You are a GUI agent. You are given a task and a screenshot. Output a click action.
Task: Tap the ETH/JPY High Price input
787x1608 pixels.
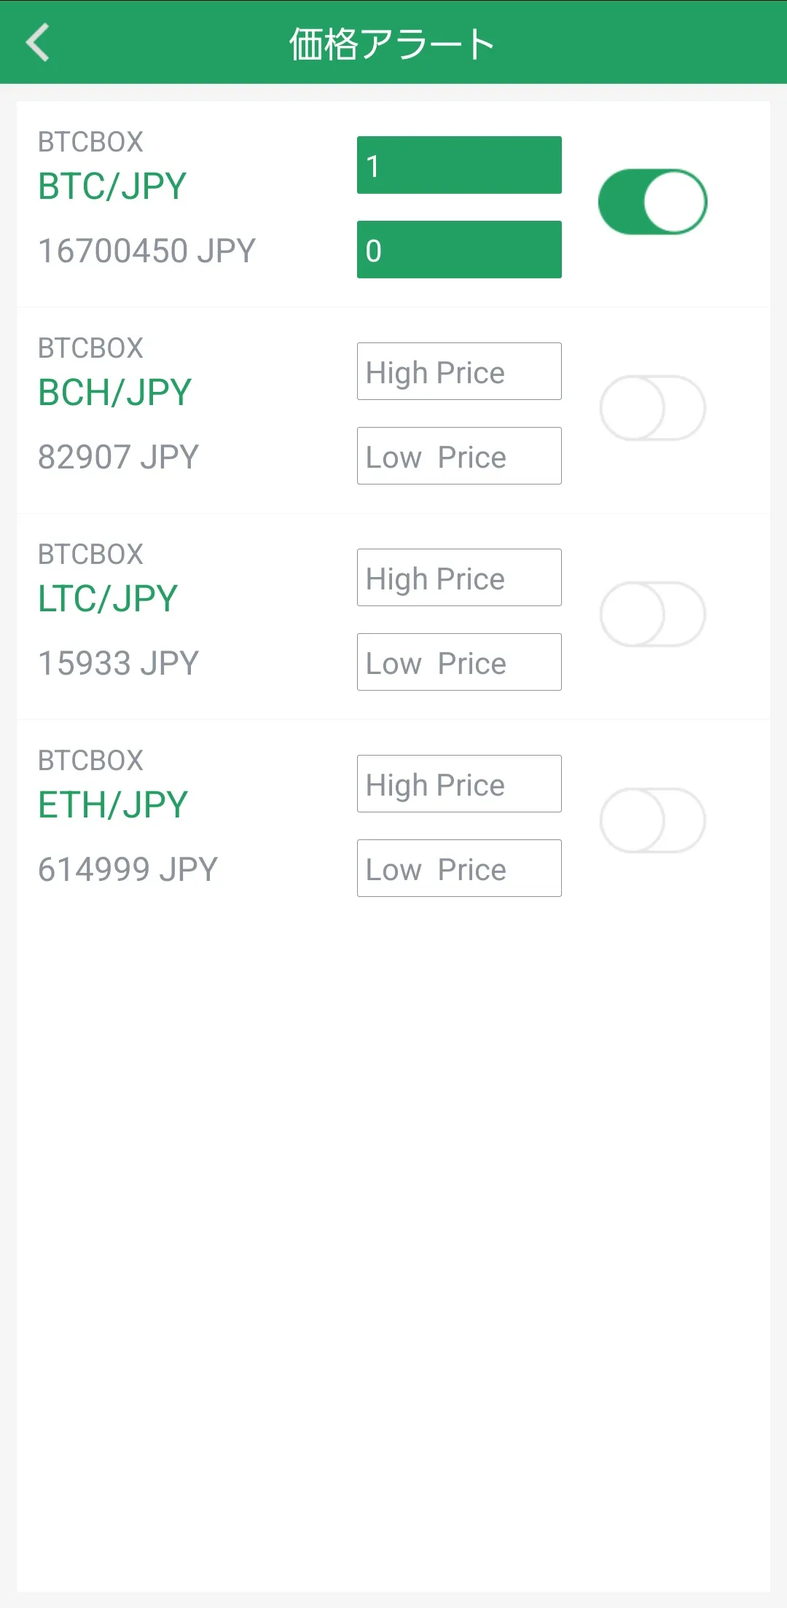coord(459,784)
